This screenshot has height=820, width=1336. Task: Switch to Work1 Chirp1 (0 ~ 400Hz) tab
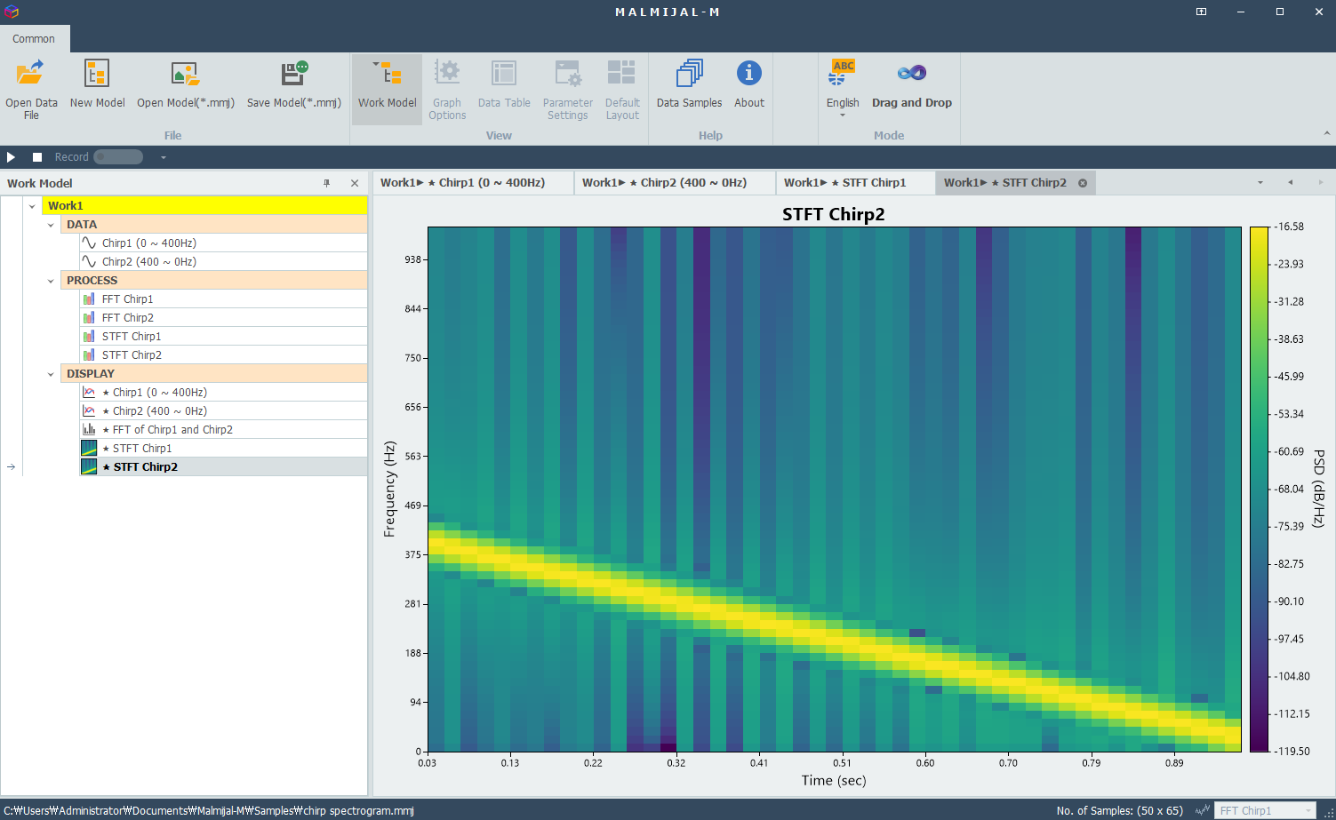[473, 183]
